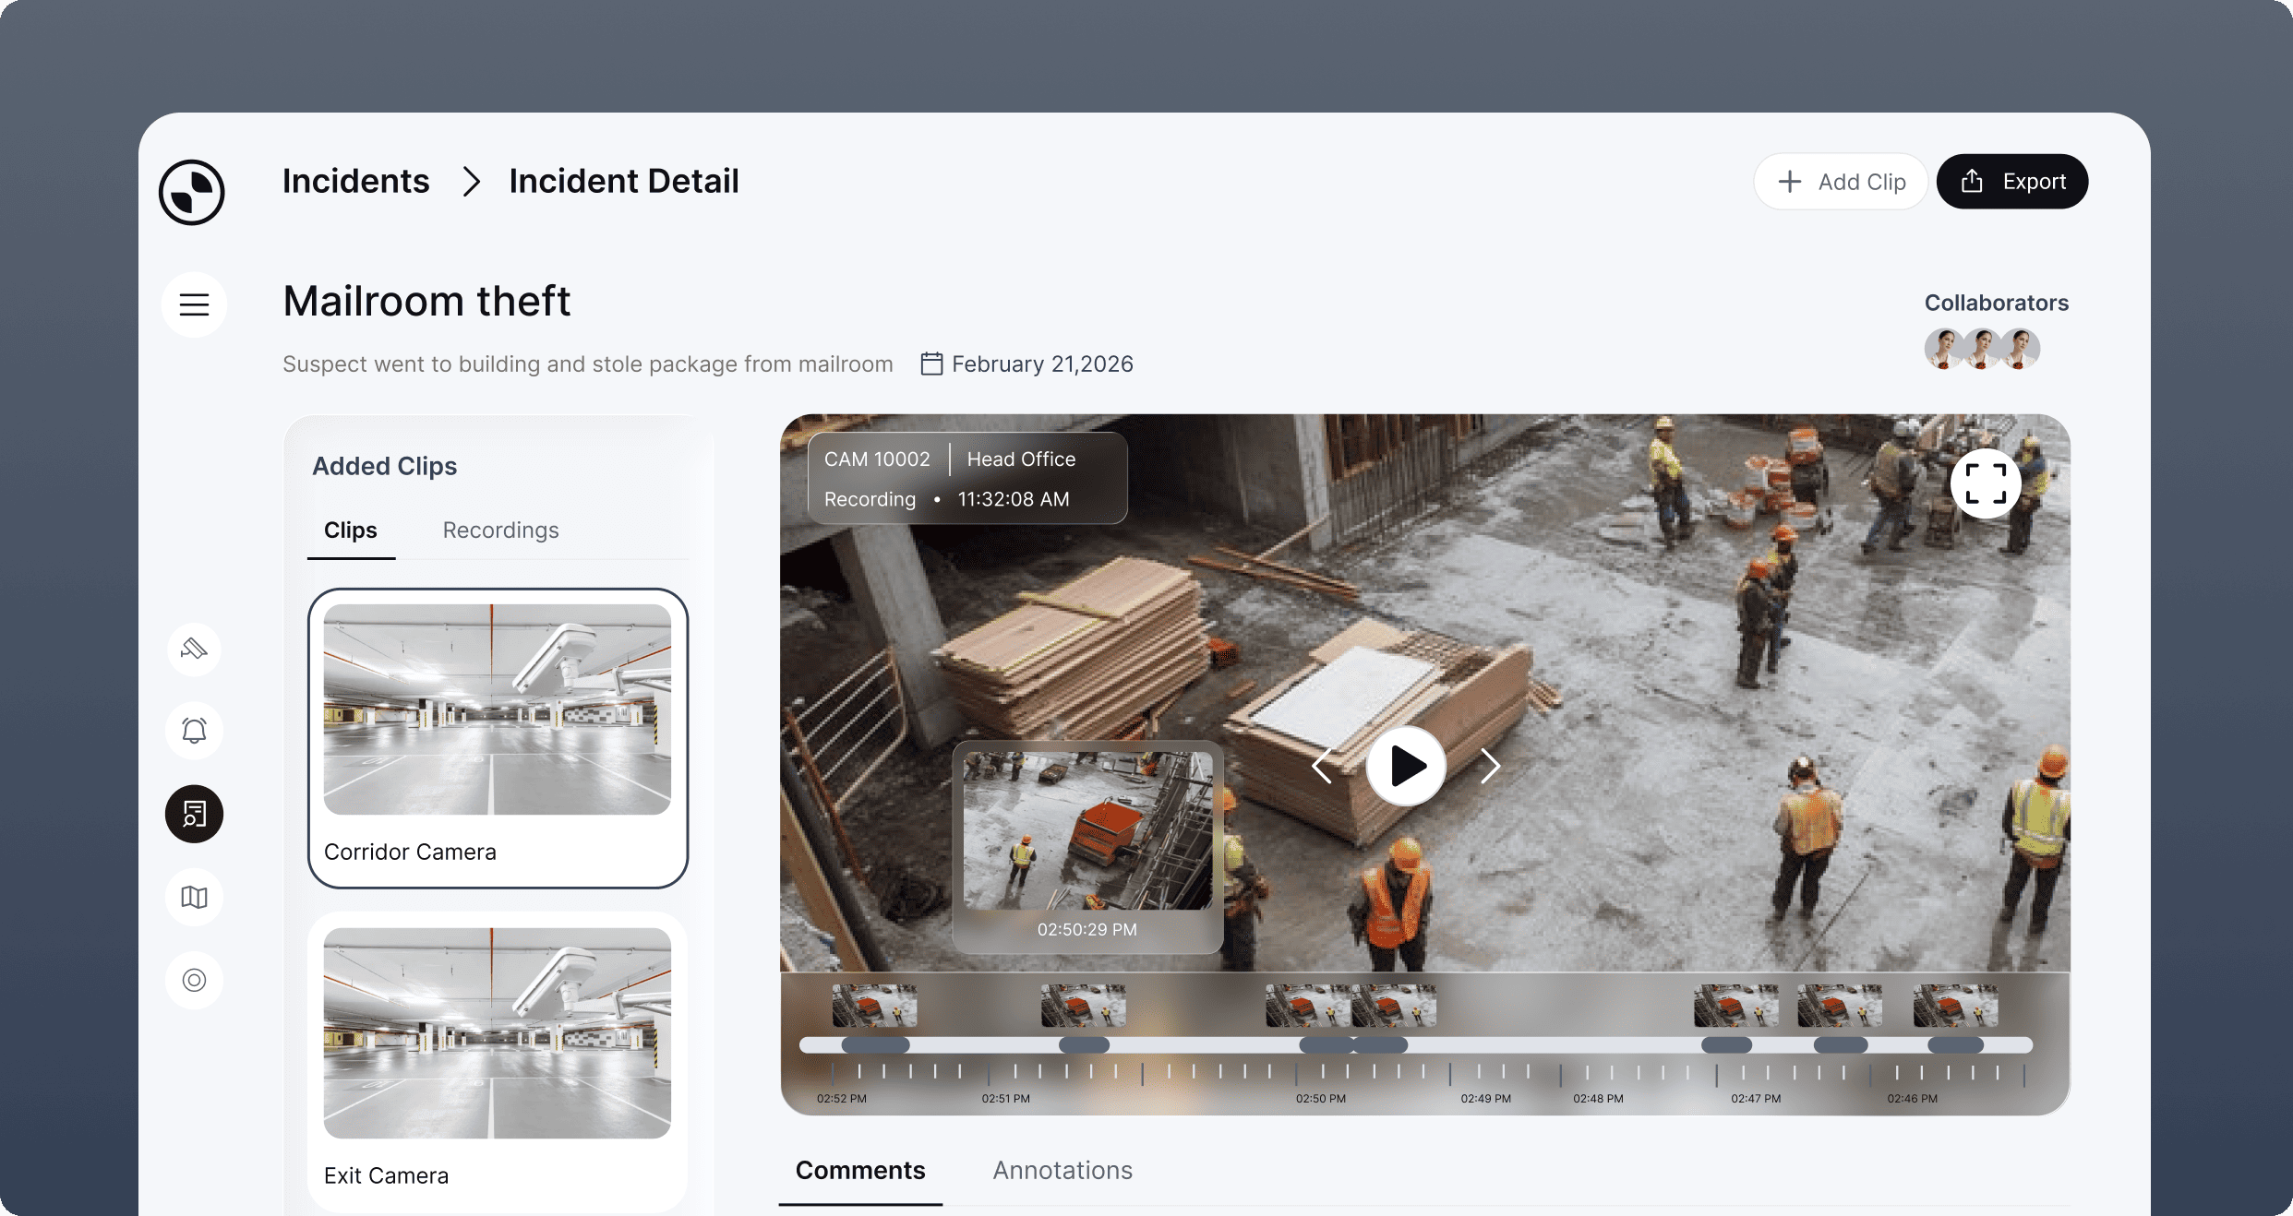Viewport: 2293px width, 1216px height.
Task: Click the record target icon in sidebar
Action: pos(193,979)
